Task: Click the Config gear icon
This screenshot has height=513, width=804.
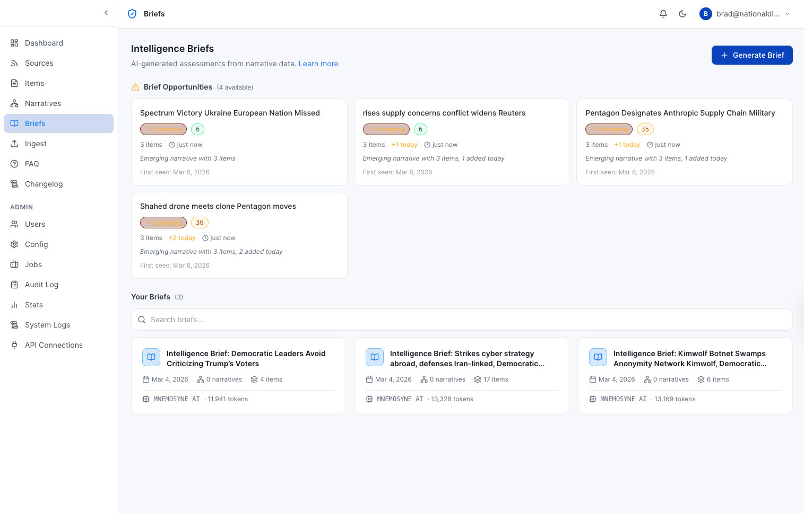Action: pos(14,244)
